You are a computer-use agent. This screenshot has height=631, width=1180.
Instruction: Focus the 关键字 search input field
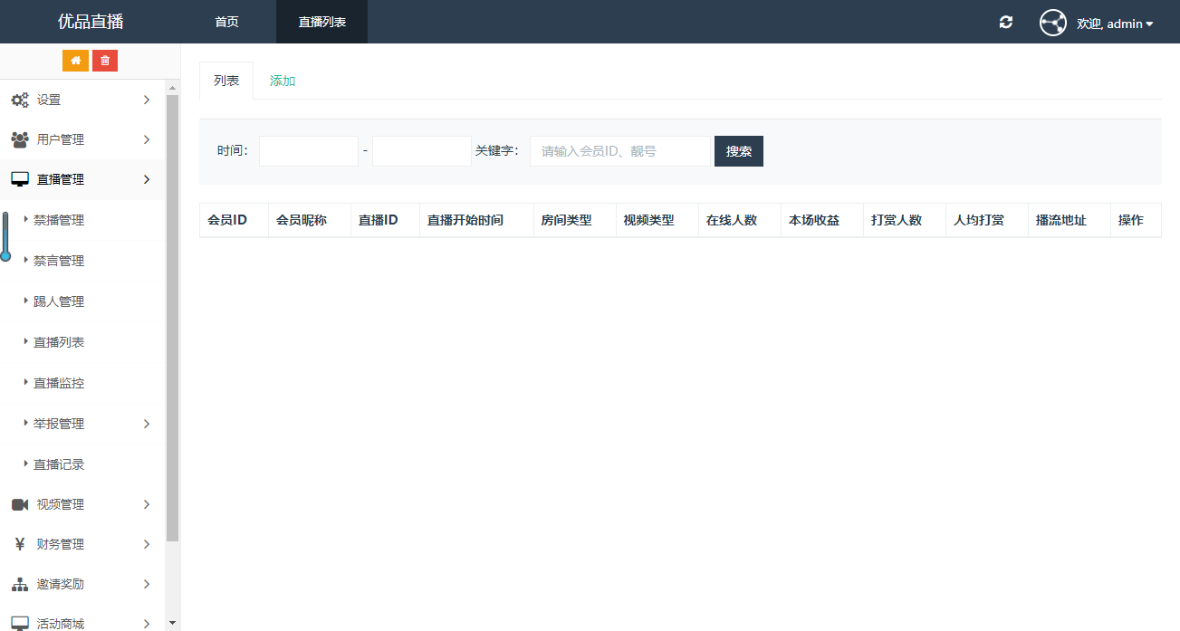(620, 151)
